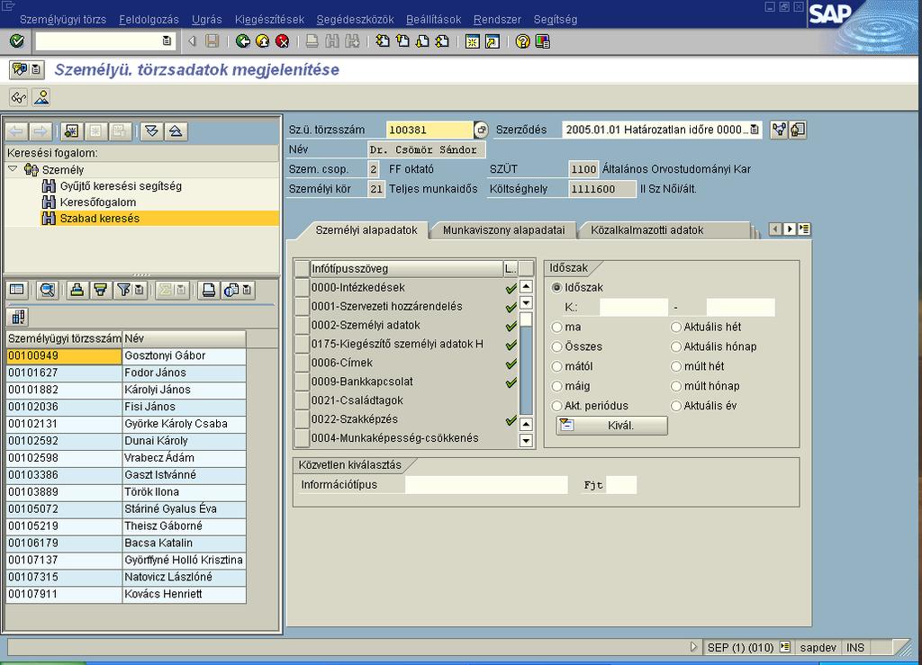Click the Last page icon
This screenshot has height=665, width=922.
[x=442, y=41]
